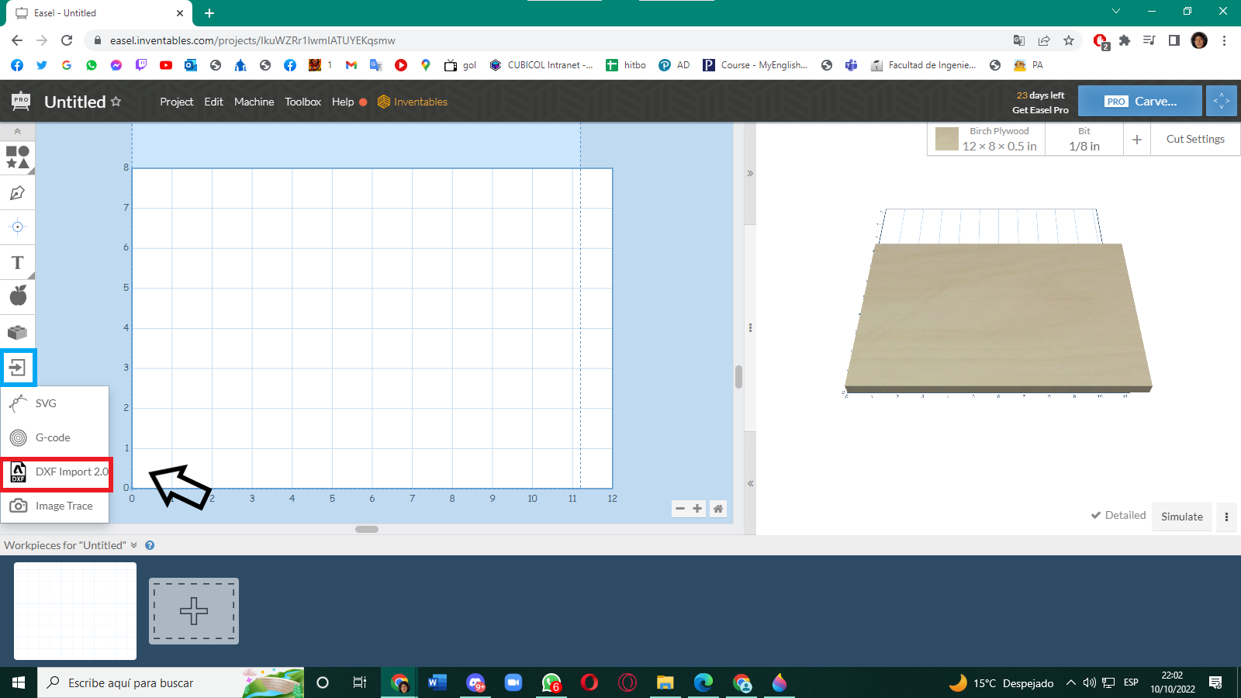The height and width of the screenshot is (698, 1241).
Task: Open the Help menu
Action: coord(343,102)
